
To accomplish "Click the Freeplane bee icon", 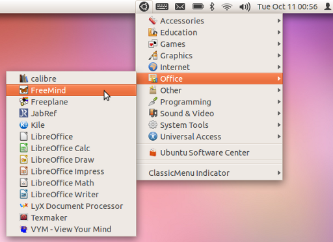I will 23,102.
